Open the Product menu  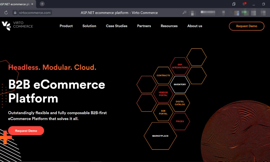click(66, 26)
